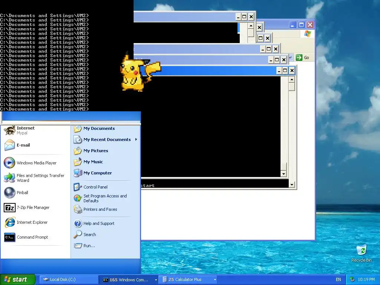Expand Calculator Plus group dropdown arrow
The image size is (380, 285).
(215, 280)
